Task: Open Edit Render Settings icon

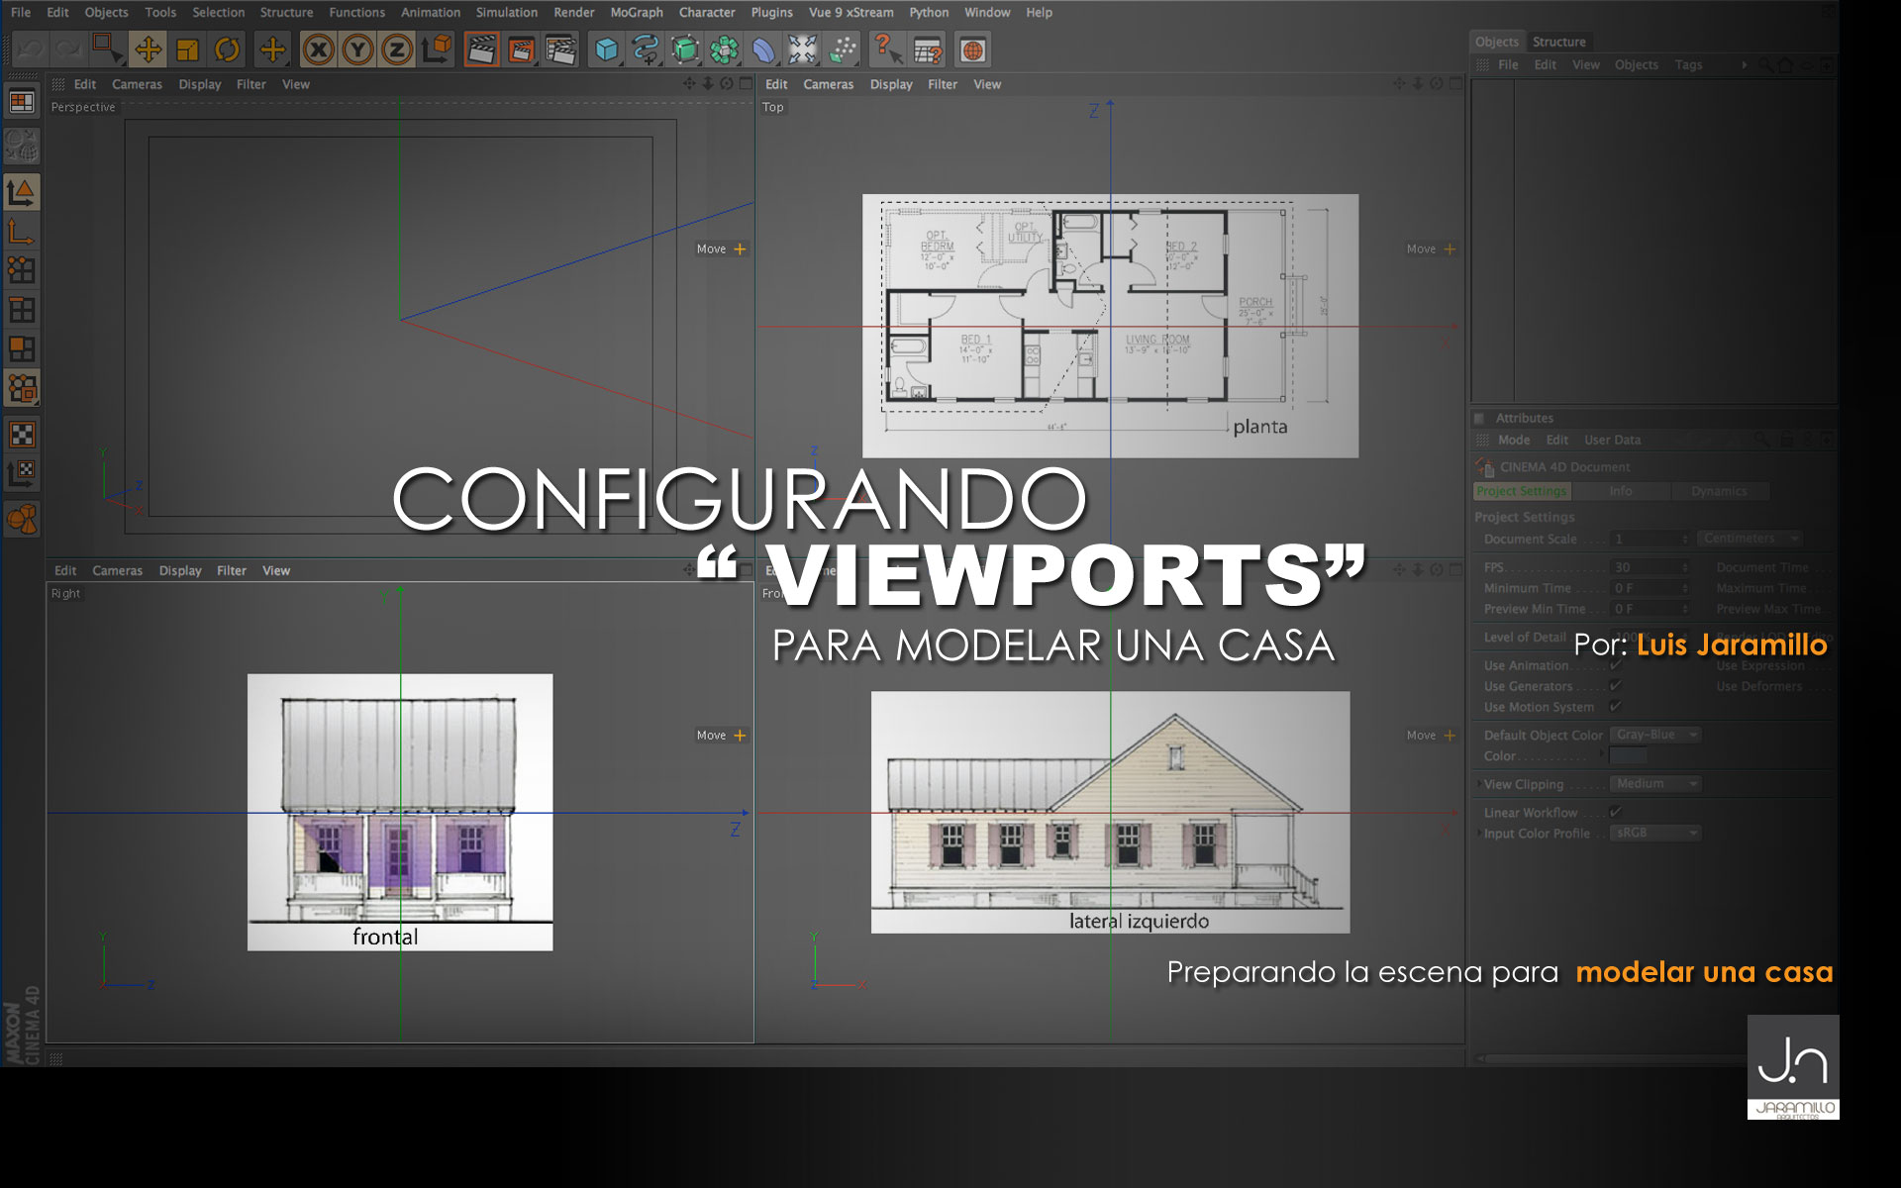Action: (x=560, y=49)
